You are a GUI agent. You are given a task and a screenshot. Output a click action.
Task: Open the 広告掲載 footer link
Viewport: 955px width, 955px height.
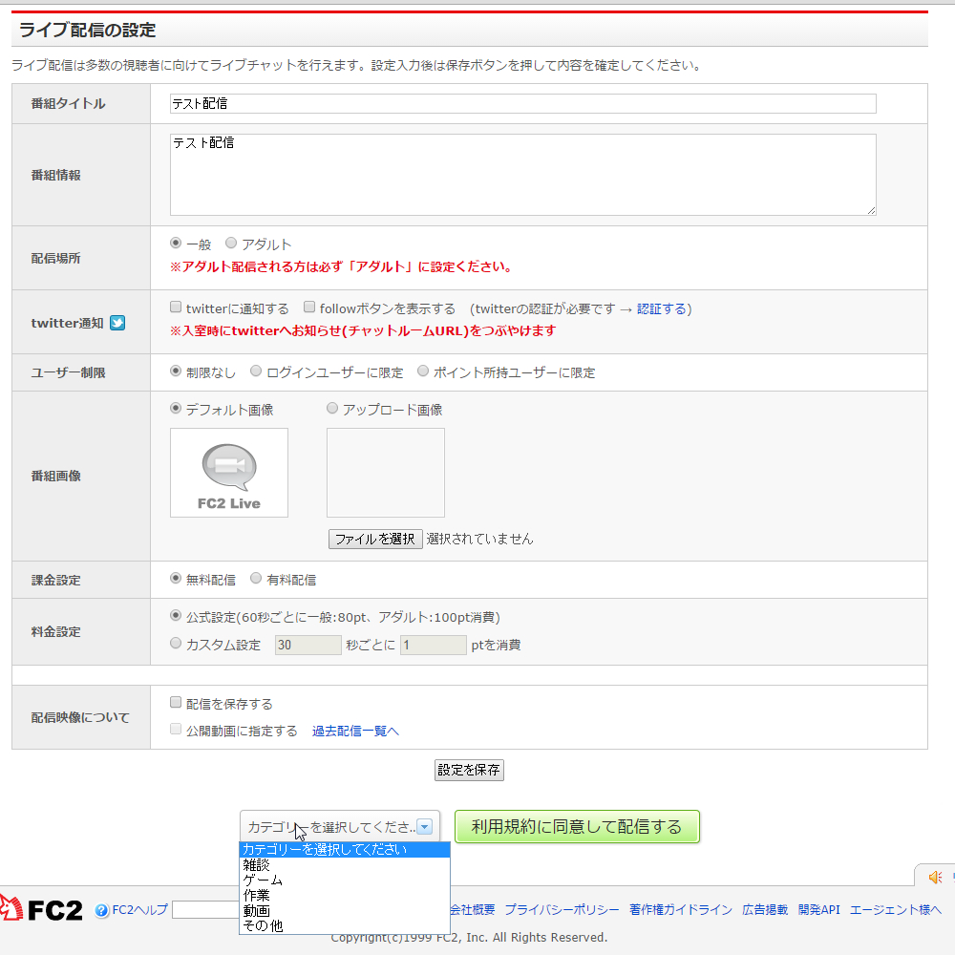pyautogui.click(x=765, y=910)
